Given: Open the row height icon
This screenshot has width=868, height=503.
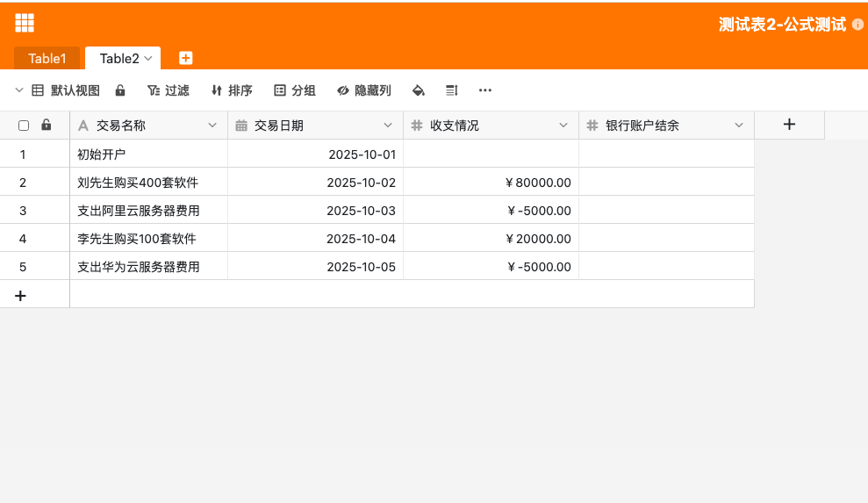Looking at the screenshot, I should tap(452, 90).
